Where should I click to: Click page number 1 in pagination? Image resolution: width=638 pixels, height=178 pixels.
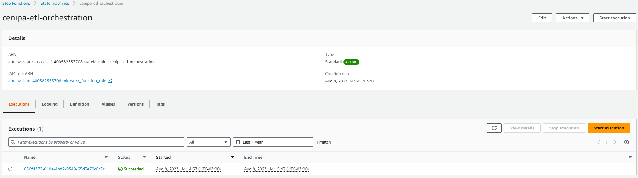coord(607,142)
